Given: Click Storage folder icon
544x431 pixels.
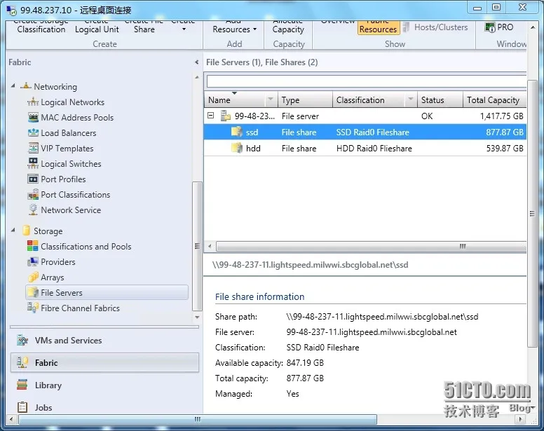Looking at the screenshot, I should [x=26, y=231].
